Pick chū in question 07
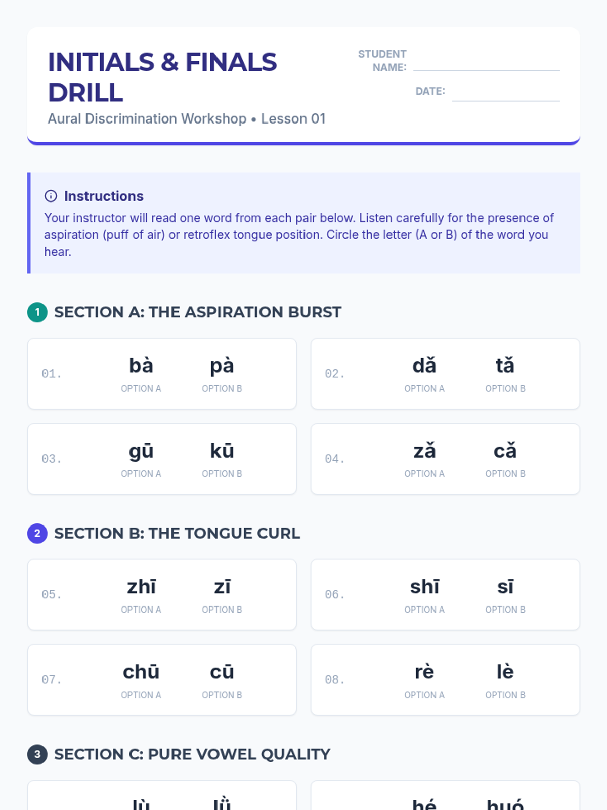This screenshot has width=607, height=810. [x=141, y=679]
